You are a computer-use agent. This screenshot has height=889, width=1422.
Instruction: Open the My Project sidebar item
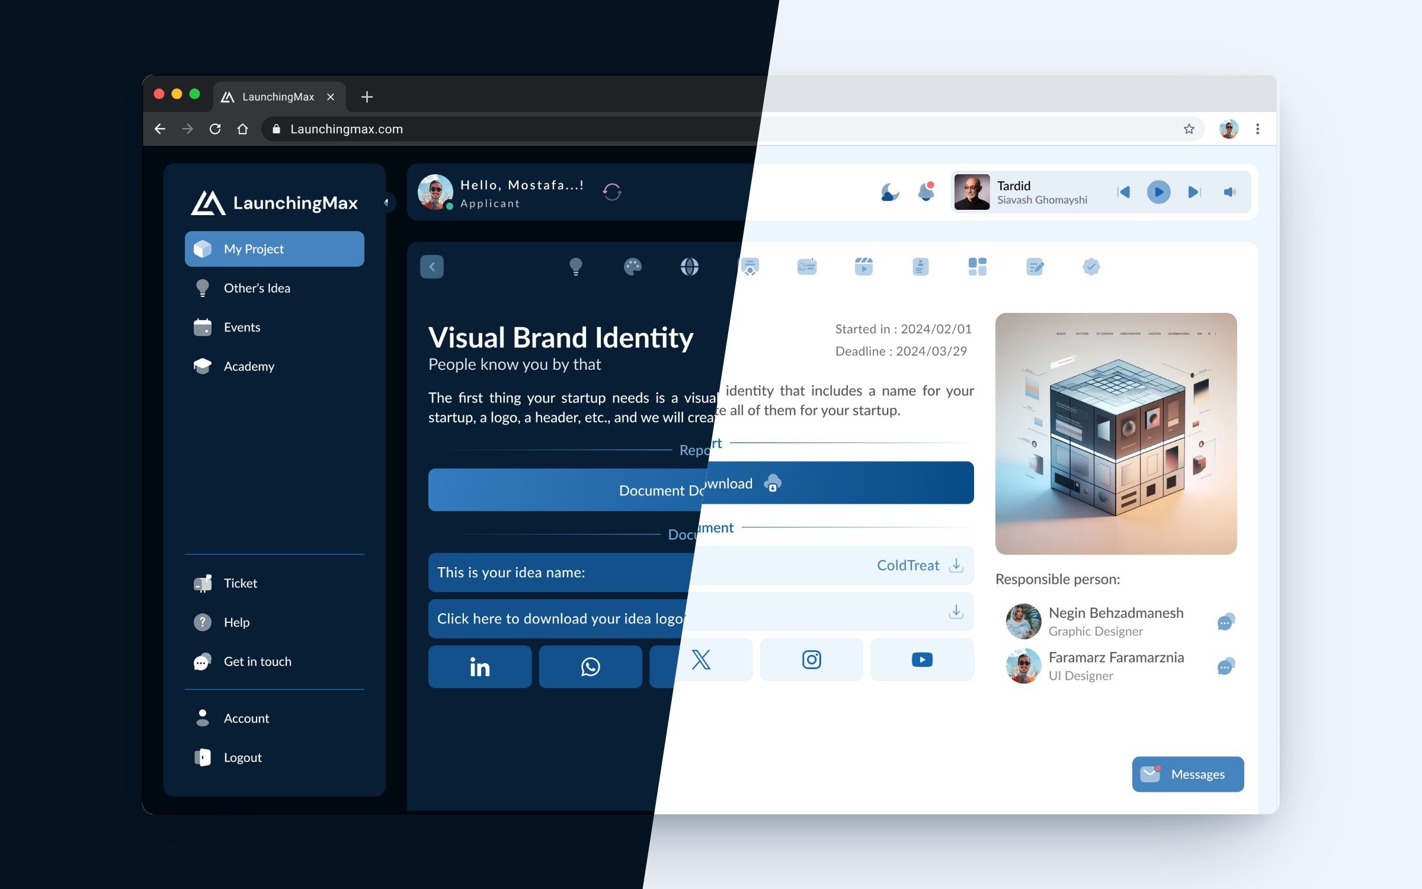(274, 249)
